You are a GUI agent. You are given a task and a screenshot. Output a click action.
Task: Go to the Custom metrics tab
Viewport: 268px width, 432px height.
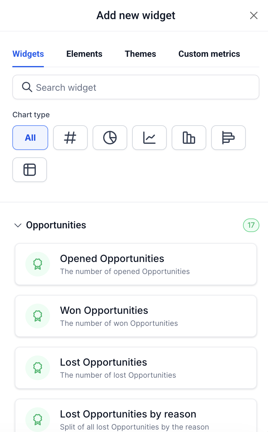[x=209, y=54]
